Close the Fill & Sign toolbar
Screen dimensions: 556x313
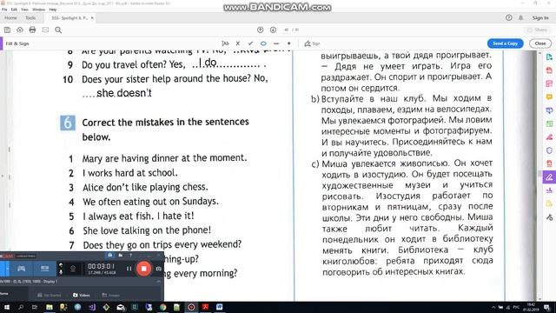(x=540, y=43)
